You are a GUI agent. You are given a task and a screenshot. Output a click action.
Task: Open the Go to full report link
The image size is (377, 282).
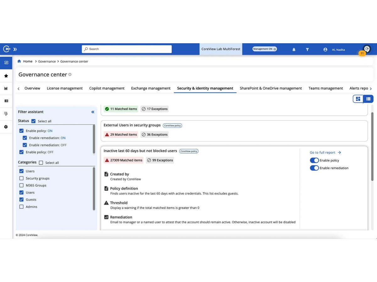click(x=325, y=153)
